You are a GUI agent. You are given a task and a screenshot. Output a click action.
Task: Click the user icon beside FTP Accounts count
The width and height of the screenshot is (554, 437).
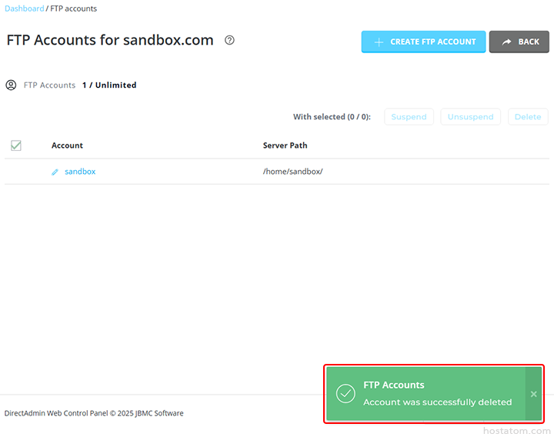[x=11, y=85]
